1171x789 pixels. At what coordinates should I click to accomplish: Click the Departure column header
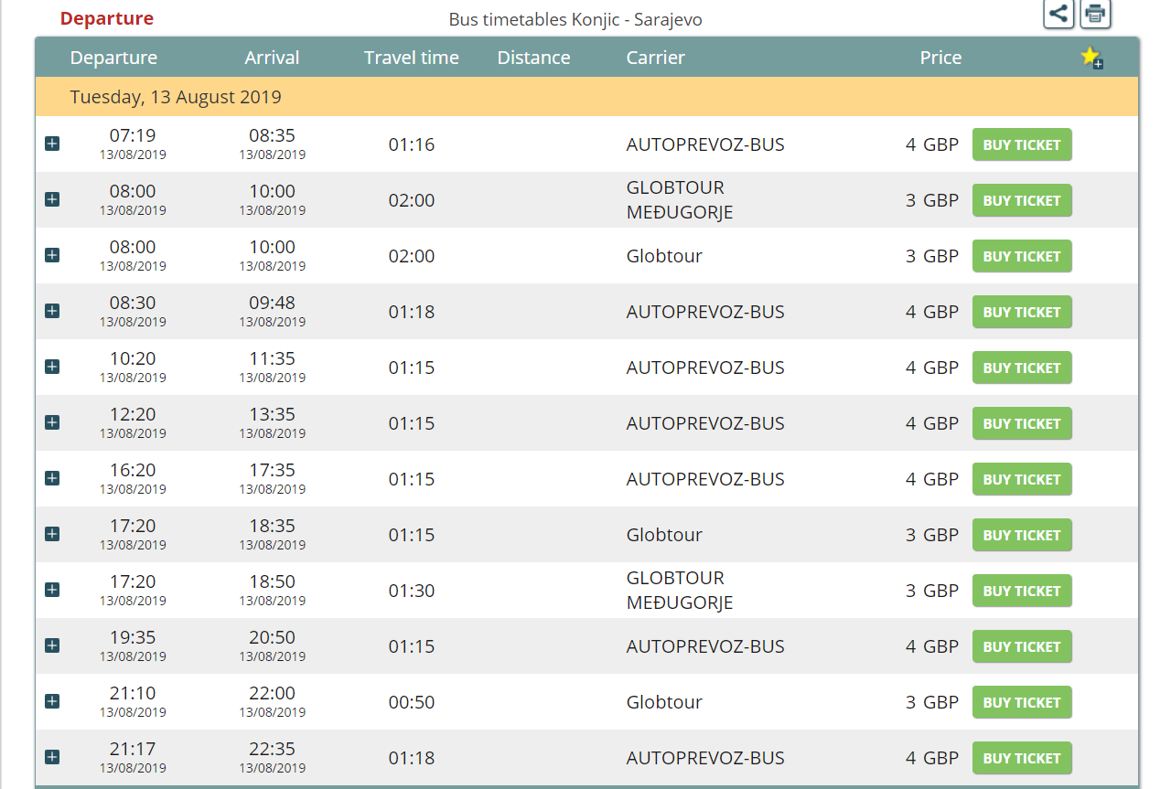(x=113, y=58)
